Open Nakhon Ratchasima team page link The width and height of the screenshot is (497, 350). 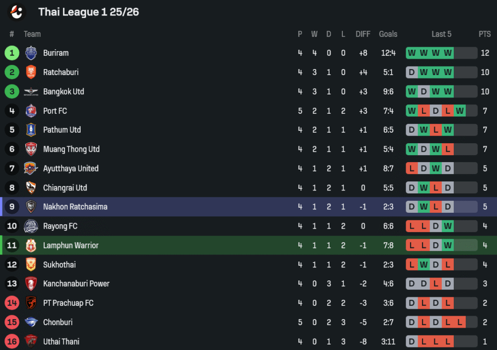click(x=75, y=207)
